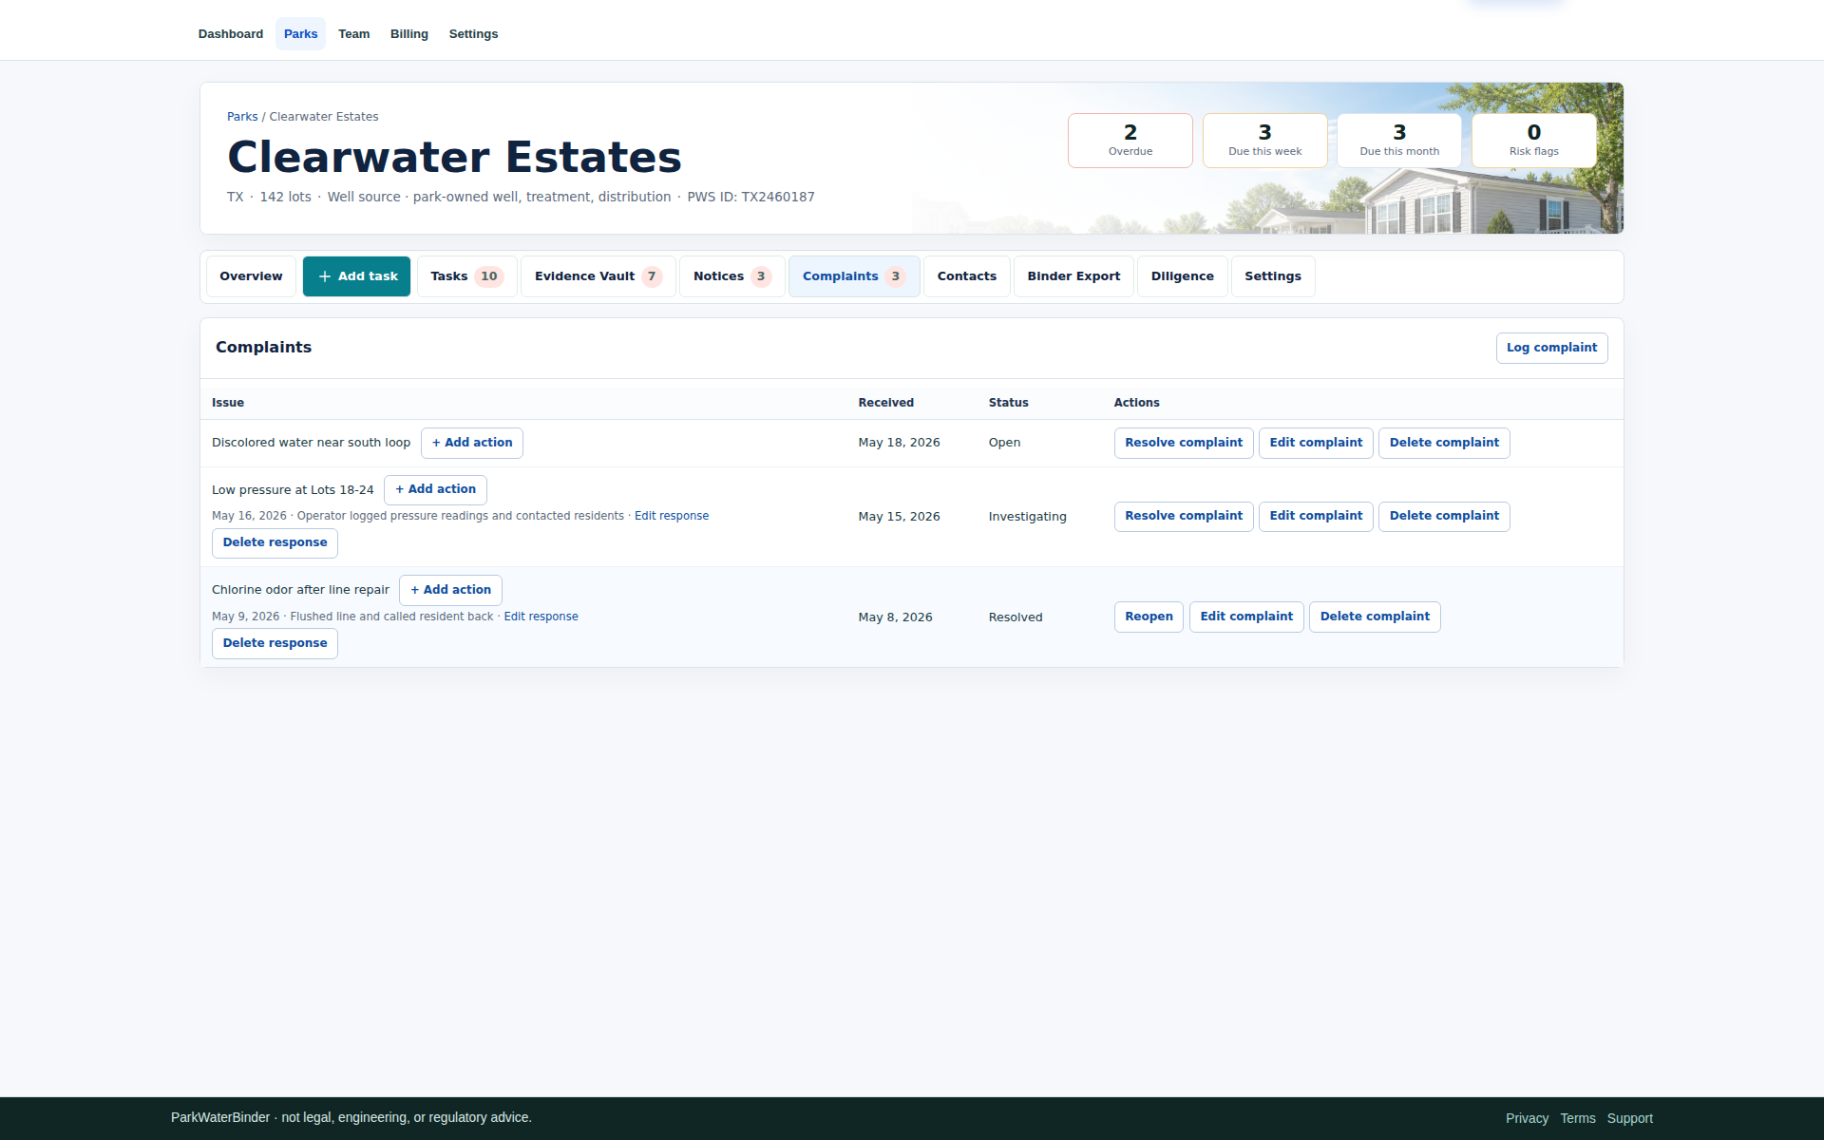1824x1140 pixels.
Task: Click the 'May 8, 2026' received date
Action: [x=895, y=617]
